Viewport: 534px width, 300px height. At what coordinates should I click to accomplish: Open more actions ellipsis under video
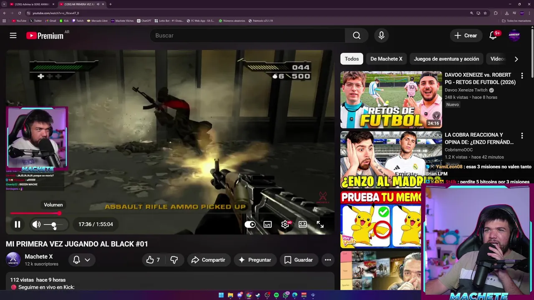click(328, 260)
